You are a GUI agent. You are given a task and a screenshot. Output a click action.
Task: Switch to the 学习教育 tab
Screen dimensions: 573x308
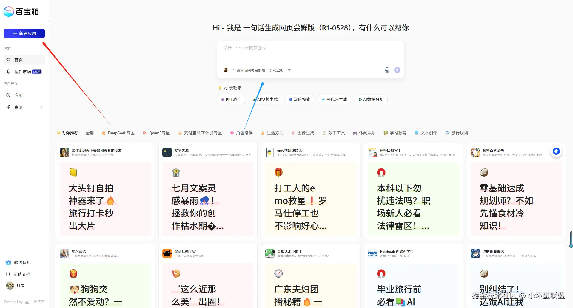pyautogui.click(x=395, y=133)
